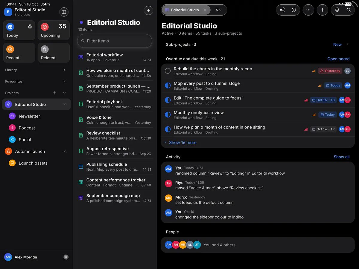
Task: Click the JT avatar in People
Action: tap(197, 245)
